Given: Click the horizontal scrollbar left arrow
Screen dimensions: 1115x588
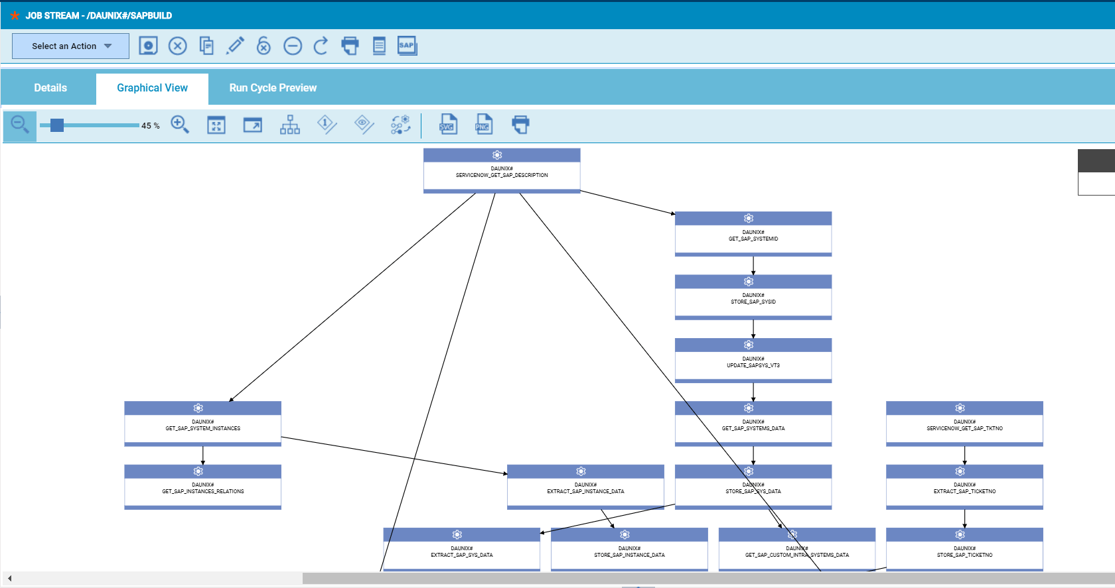Looking at the screenshot, I should [x=9, y=579].
